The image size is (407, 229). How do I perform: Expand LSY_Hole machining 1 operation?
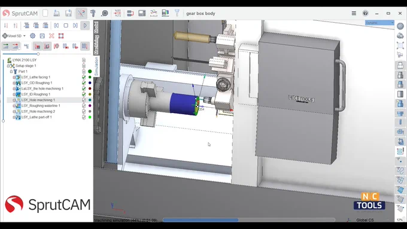pyautogui.click(x=14, y=100)
